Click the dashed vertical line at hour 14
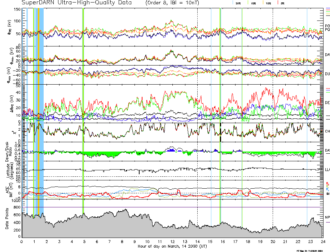This screenshot has height=252, width=330. point(198,108)
